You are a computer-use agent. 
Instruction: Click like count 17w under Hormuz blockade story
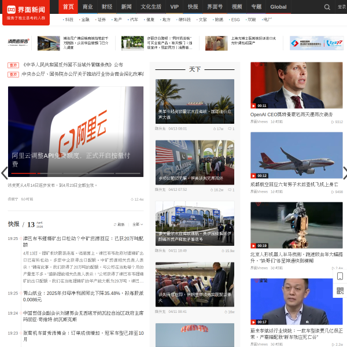[x=218, y=129]
